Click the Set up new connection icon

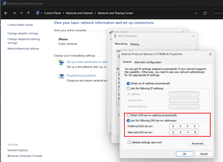(x=61, y=62)
